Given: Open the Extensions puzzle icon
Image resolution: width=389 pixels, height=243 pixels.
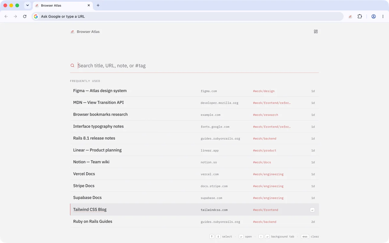Looking at the screenshot, I should 360,16.
